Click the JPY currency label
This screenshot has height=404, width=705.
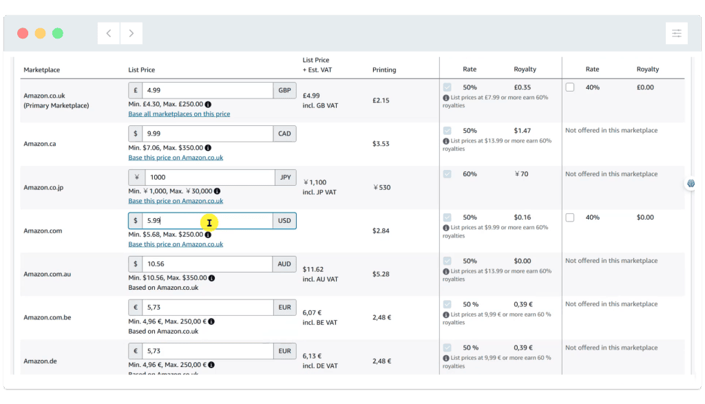click(286, 177)
